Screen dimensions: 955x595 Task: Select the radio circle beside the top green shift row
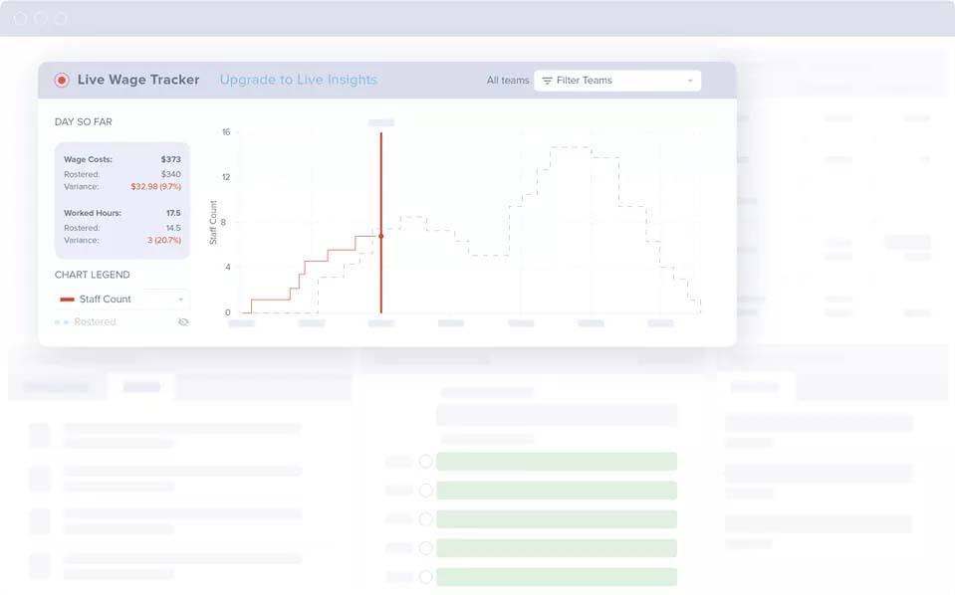pos(426,461)
